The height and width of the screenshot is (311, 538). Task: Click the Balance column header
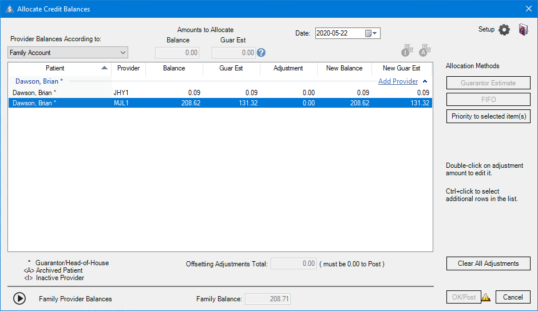tap(174, 68)
